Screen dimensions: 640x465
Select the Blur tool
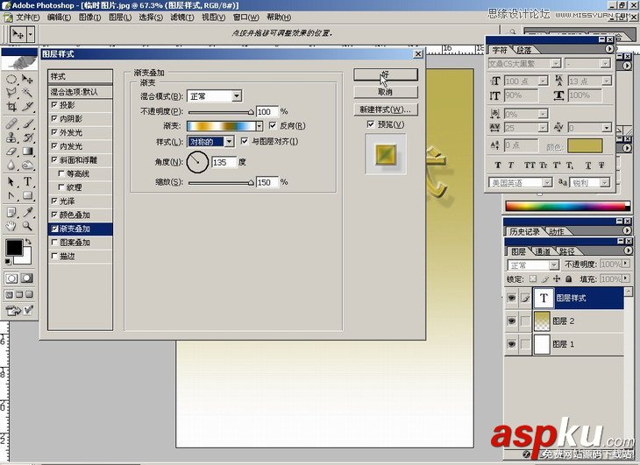click(x=11, y=166)
